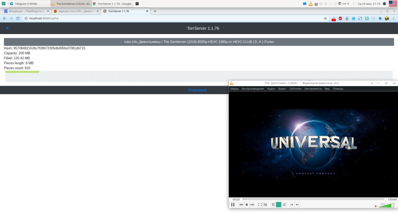Click VLC elapsed time 00:23

pos(236,199)
